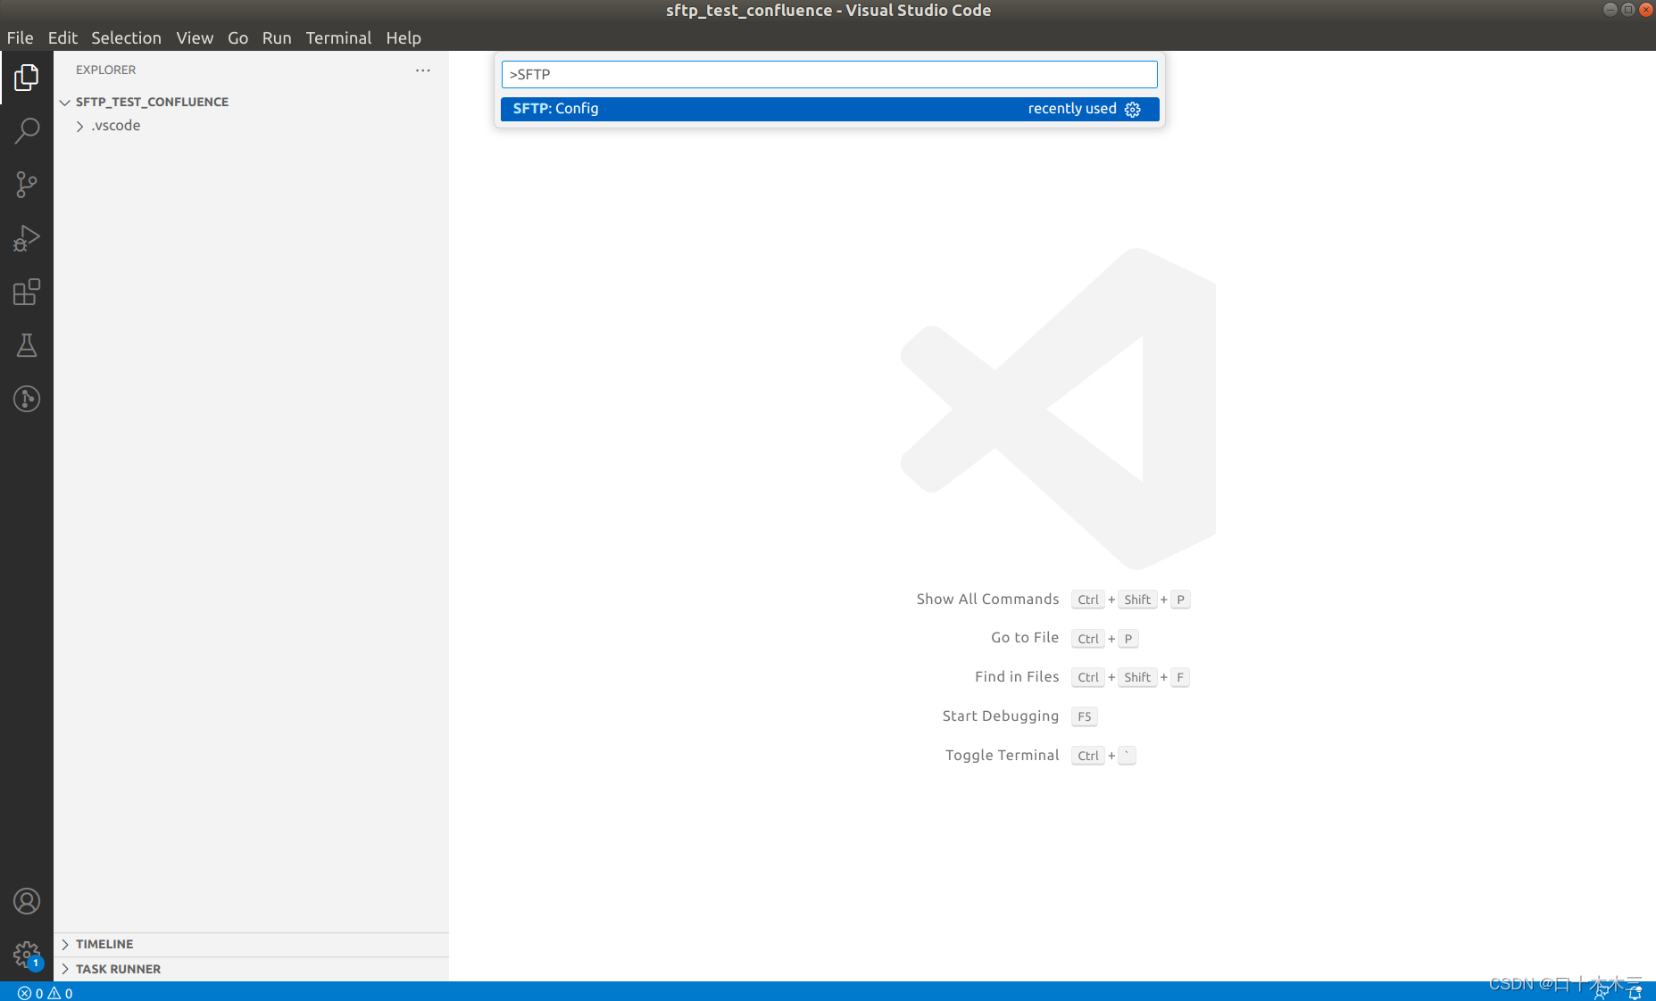The width and height of the screenshot is (1656, 1001).
Task: Expand the .vscode folder
Action: coord(80,126)
